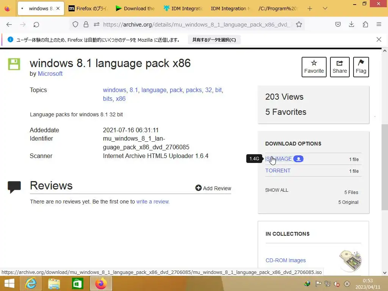Open the packs topic link
388x291 pixels.
pos(194,90)
